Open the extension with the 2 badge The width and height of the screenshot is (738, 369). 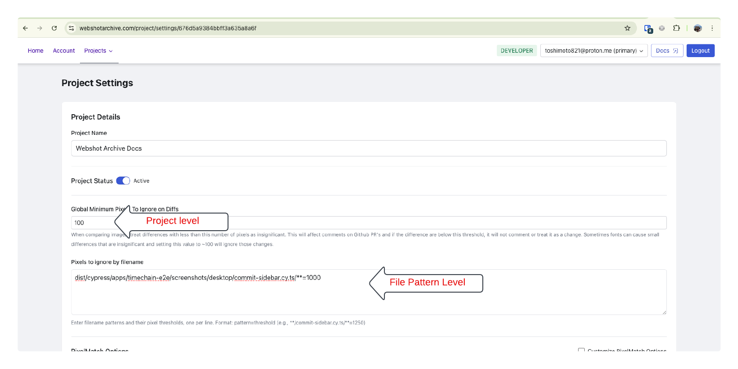pos(648,29)
